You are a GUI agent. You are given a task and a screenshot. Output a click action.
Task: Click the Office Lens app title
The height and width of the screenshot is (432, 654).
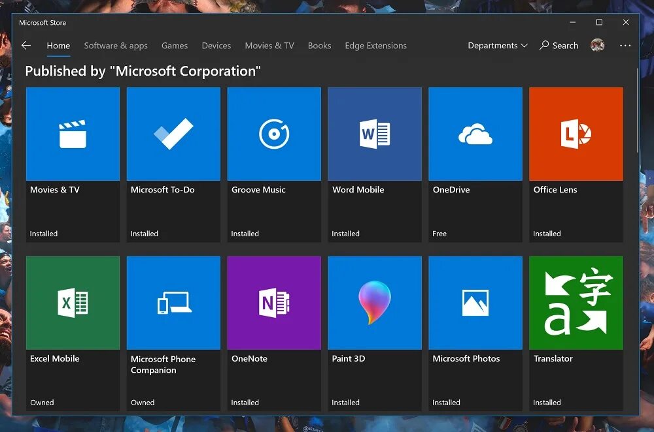click(555, 190)
